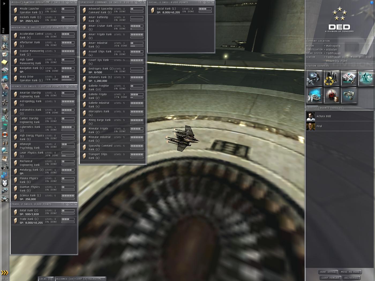Click the red lifebuoy help icon in the sidebar
375x281 pixels.
click(5, 134)
